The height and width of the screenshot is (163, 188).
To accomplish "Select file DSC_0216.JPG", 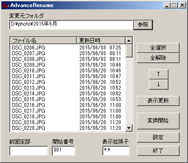I will (28, 105).
